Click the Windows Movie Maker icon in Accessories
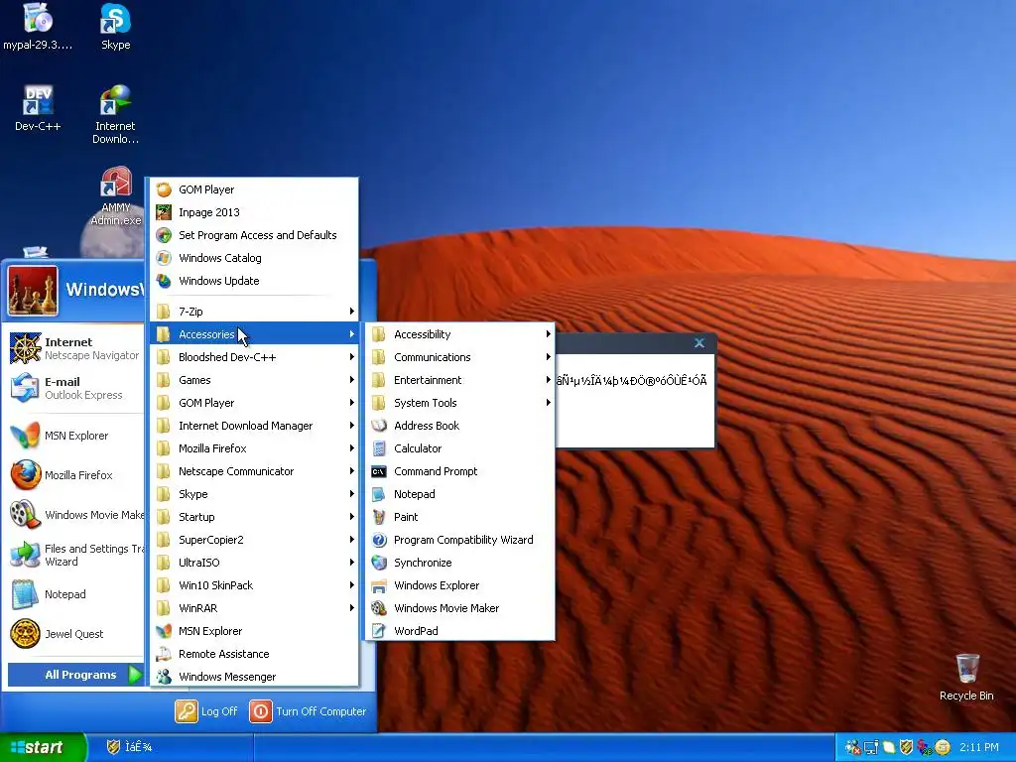 (x=379, y=608)
